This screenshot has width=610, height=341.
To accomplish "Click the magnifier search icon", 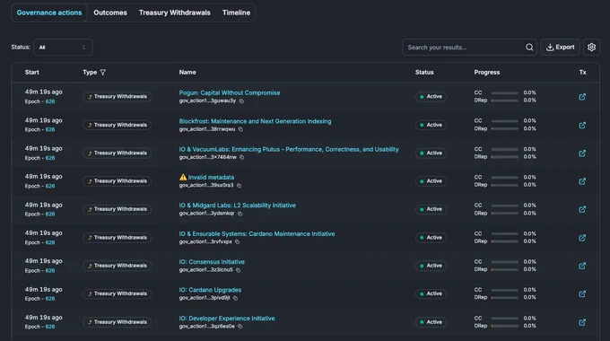I will 529,48.
